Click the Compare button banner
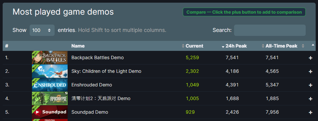This screenshot has width=318, height=121. coord(244,12)
